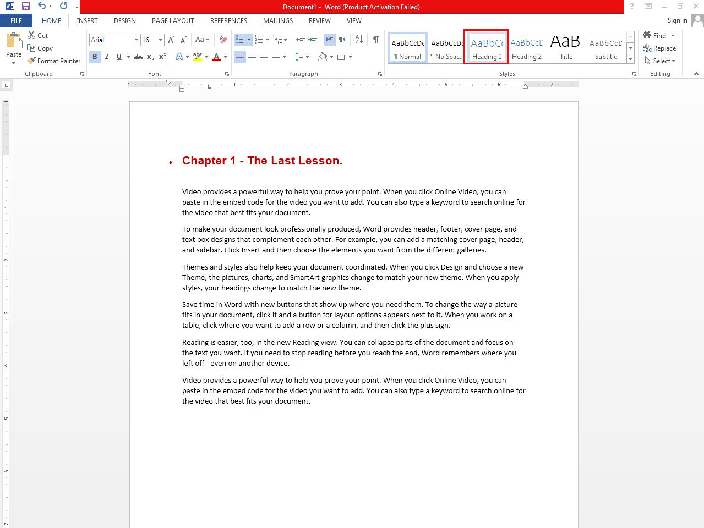This screenshot has width=704, height=528.
Task: Click the Replace button
Action: 659,48
